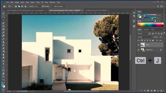Open the Search magnifier at top right
Screen dimensions: 166x93
(x=158, y=6)
